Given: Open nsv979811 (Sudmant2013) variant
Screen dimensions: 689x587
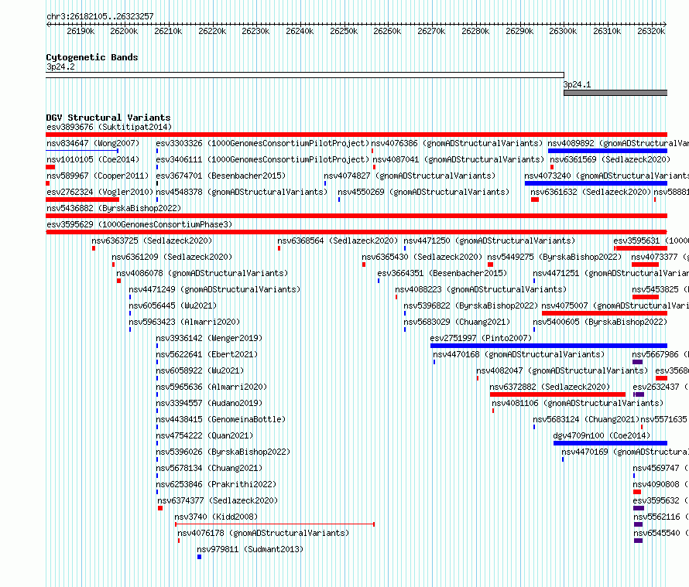Looking at the screenshot, I should 250,550.
